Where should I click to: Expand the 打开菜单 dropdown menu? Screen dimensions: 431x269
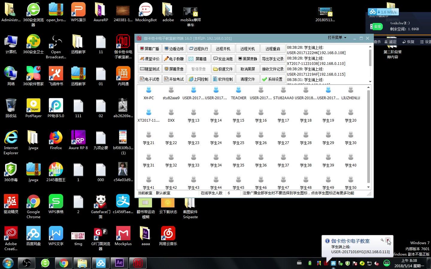(x=337, y=38)
